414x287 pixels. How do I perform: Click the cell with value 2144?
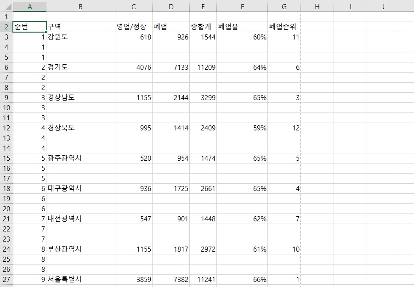pos(171,98)
